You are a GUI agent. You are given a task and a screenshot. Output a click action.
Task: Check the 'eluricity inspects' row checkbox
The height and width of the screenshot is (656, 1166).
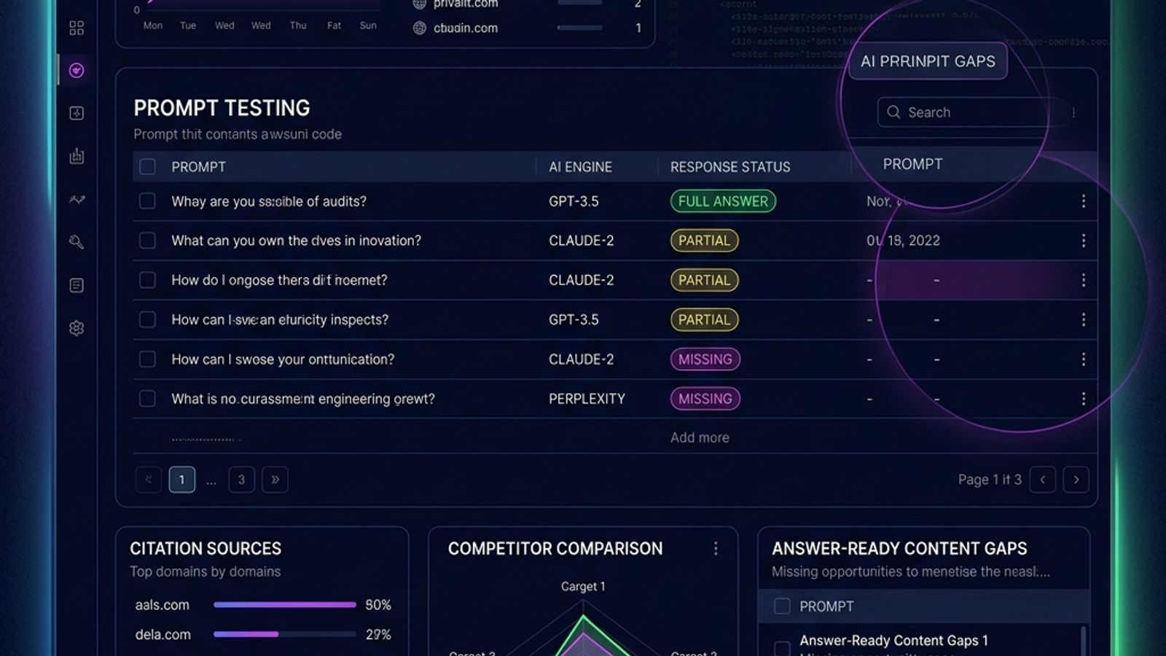coord(147,319)
